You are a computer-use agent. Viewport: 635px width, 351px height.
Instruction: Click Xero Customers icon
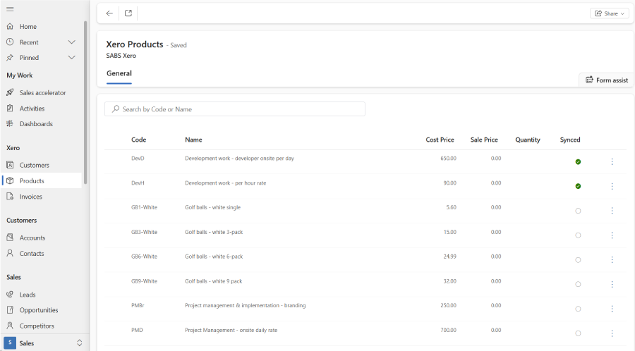(10, 165)
